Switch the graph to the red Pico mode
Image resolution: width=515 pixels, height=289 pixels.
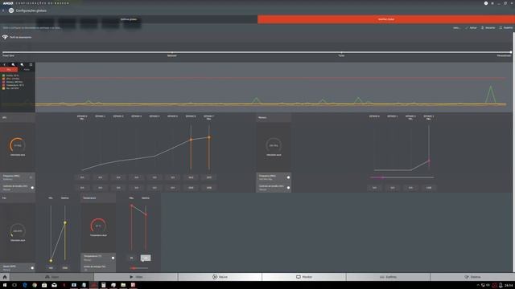tap(9, 70)
